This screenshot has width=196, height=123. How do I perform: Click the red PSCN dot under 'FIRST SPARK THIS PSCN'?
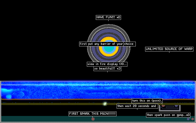93,119
